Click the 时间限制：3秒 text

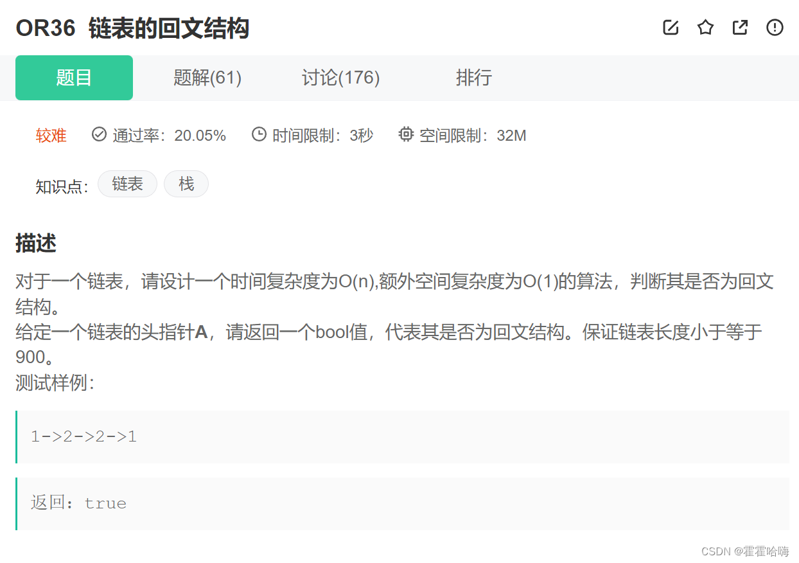(x=322, y=136)
